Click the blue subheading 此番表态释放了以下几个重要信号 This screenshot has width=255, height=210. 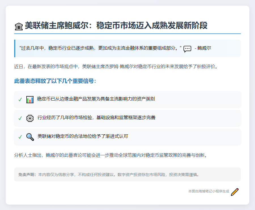(55, 81)
